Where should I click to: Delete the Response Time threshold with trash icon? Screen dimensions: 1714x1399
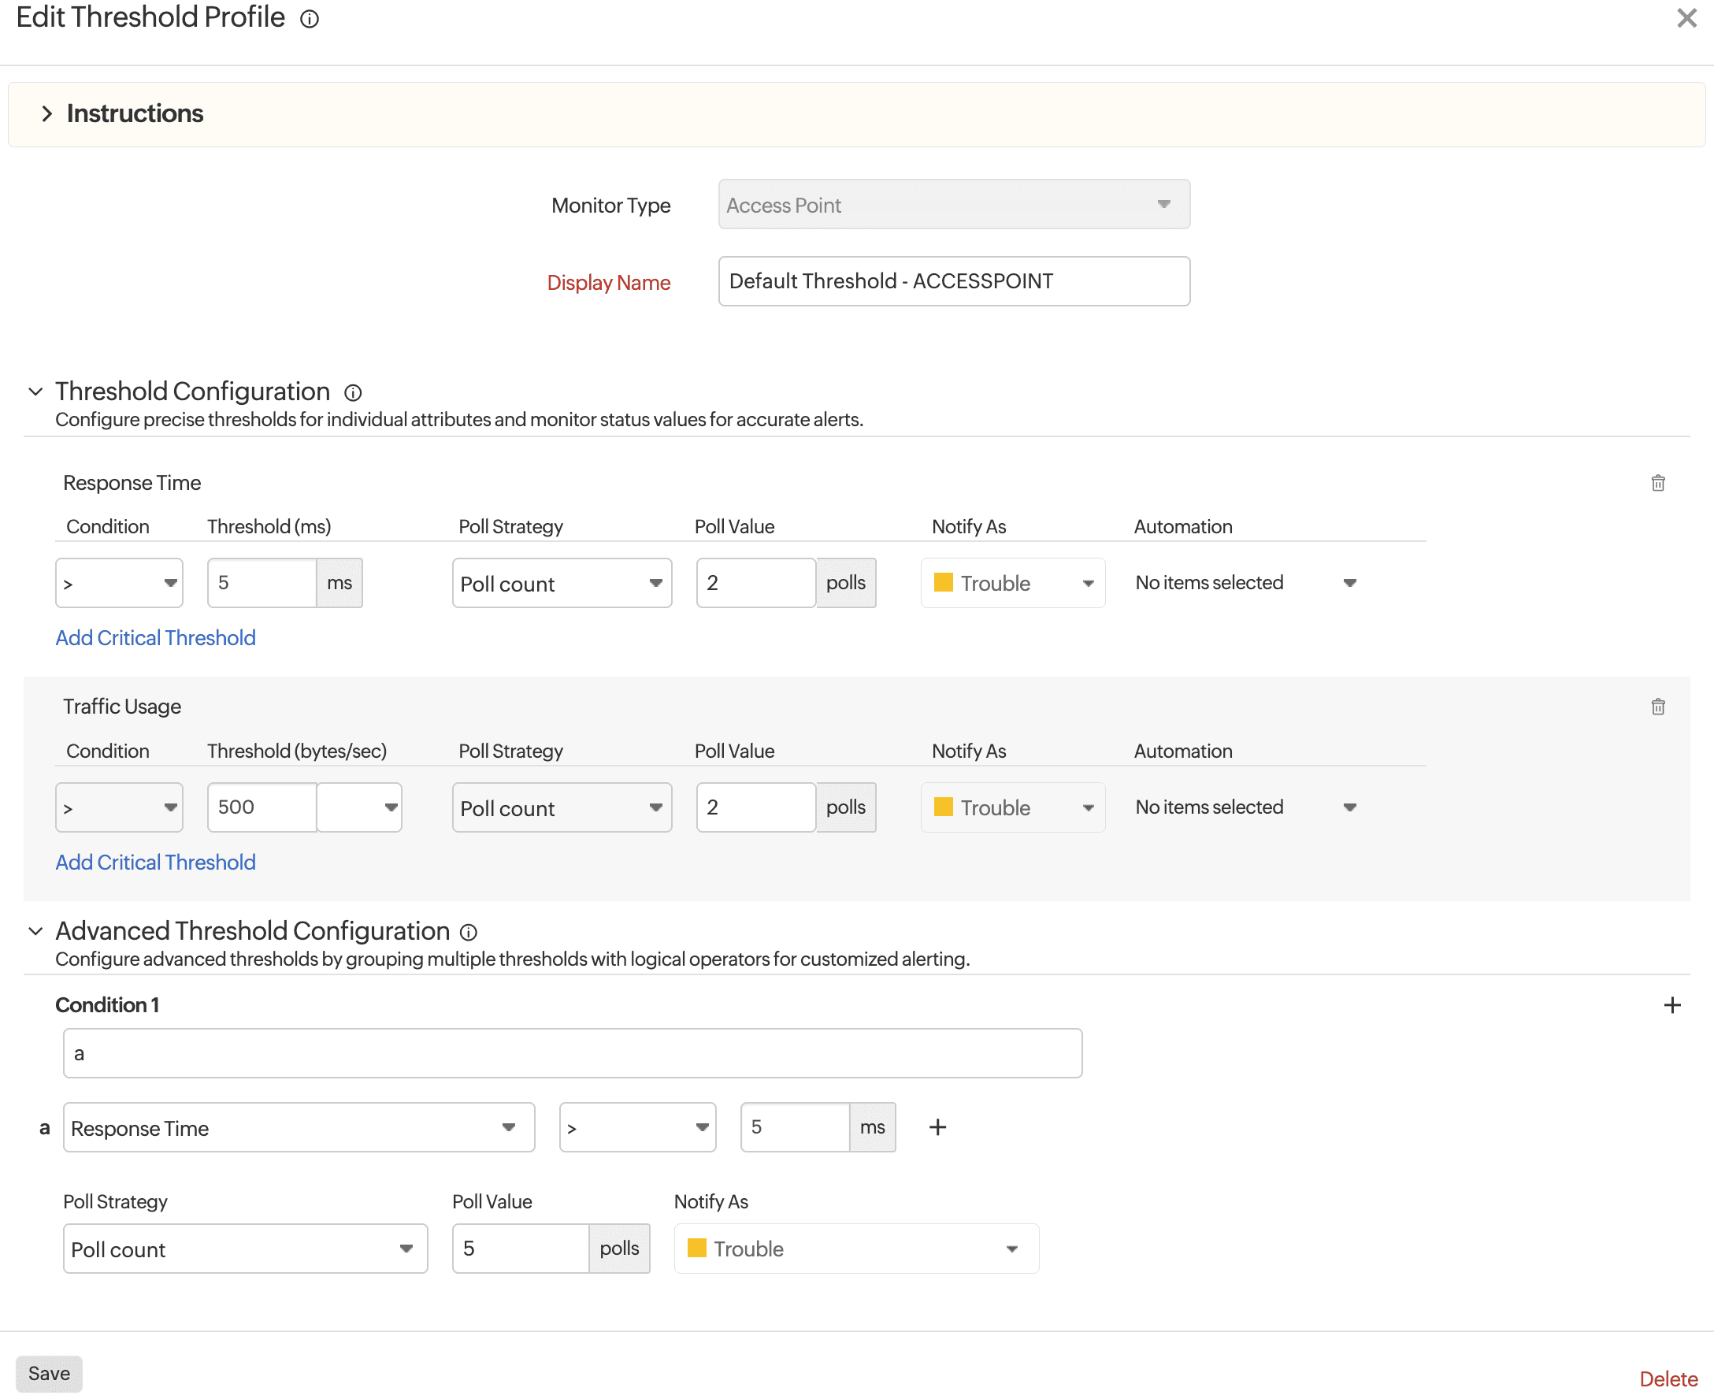click(x=1657, y=483)
